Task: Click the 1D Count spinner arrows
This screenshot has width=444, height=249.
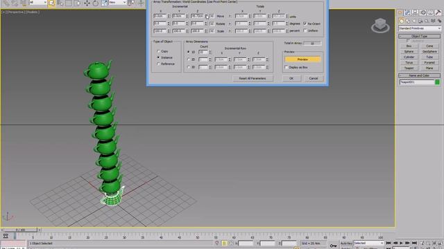Action: tap(210, 52)
